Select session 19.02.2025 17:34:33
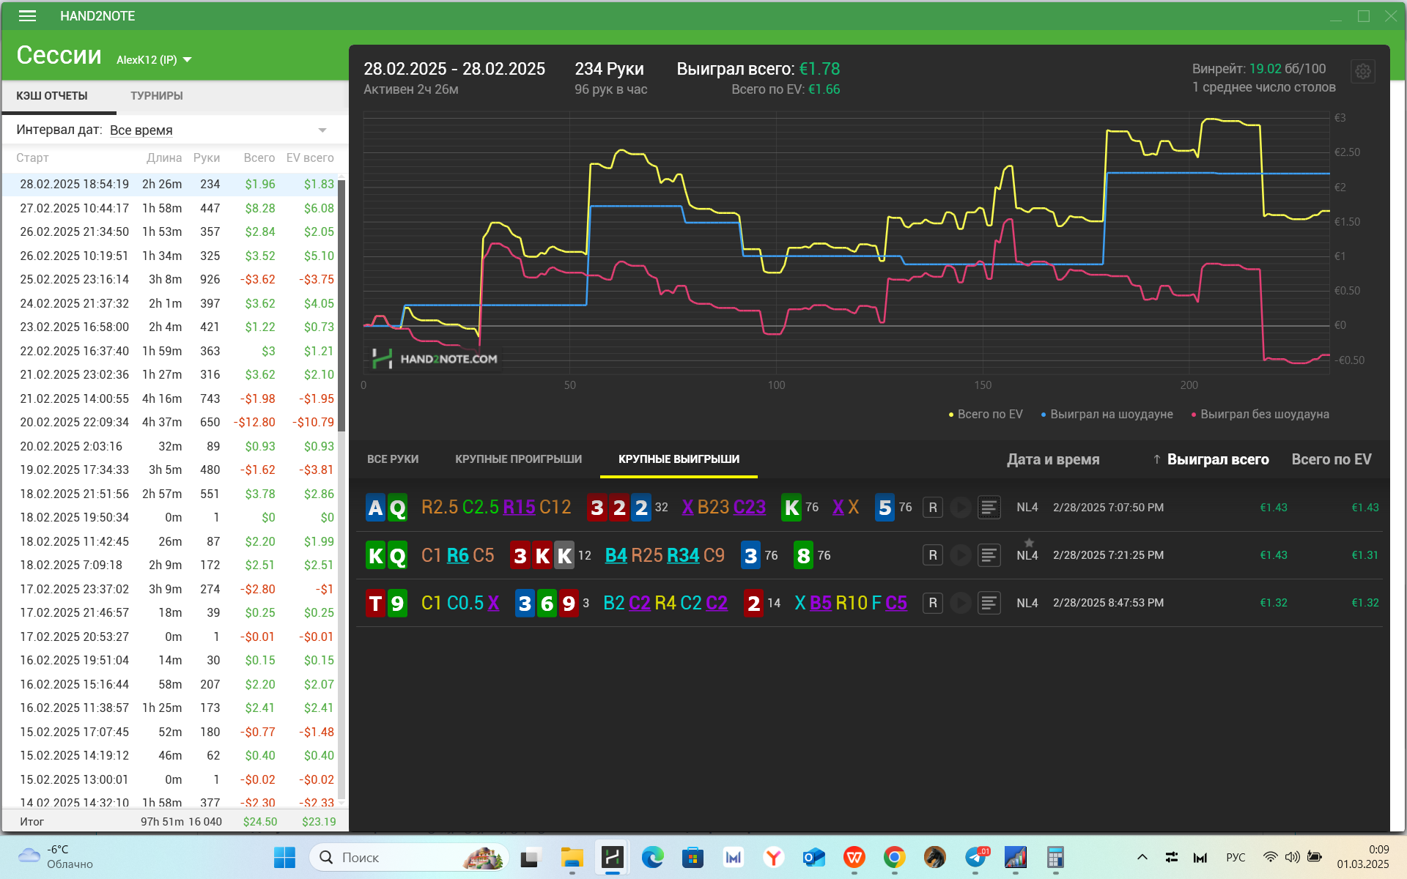The height and width of the screenshot is (879, 1407). click(169, 470)
